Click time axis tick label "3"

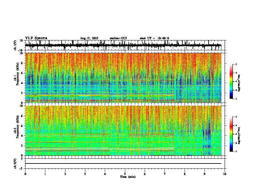85,174
